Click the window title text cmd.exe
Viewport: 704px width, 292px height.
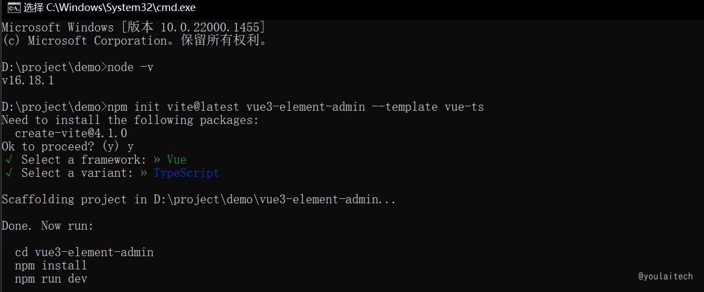click(110, 8)
